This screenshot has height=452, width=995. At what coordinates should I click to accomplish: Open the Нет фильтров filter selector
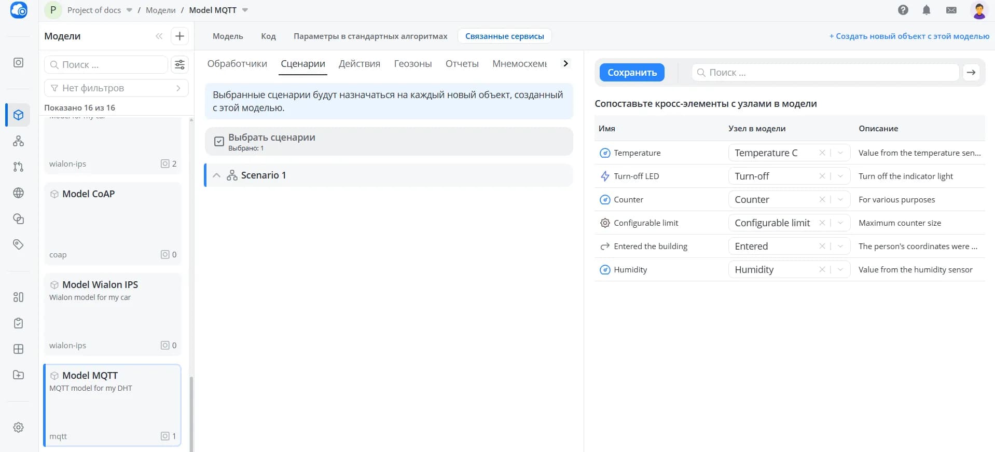point(116,88)
